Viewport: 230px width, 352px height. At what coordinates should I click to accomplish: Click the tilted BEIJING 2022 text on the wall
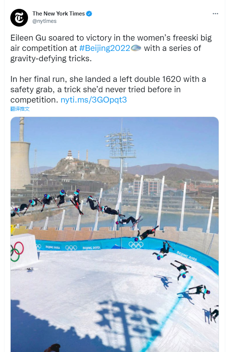[x=187, y=256]
